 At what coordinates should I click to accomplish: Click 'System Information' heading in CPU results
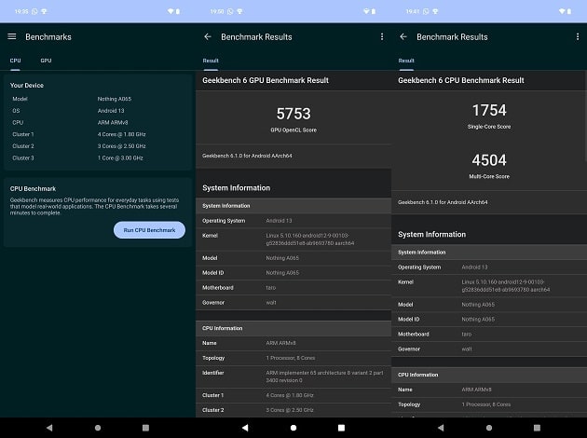432,234
